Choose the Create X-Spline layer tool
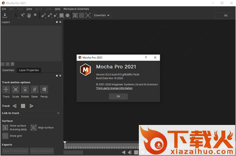 tap(44, 15)
